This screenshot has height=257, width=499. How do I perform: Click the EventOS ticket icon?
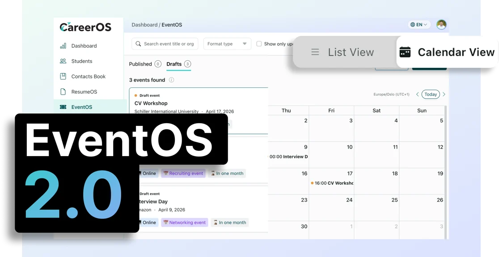click(x=63, y=107)
